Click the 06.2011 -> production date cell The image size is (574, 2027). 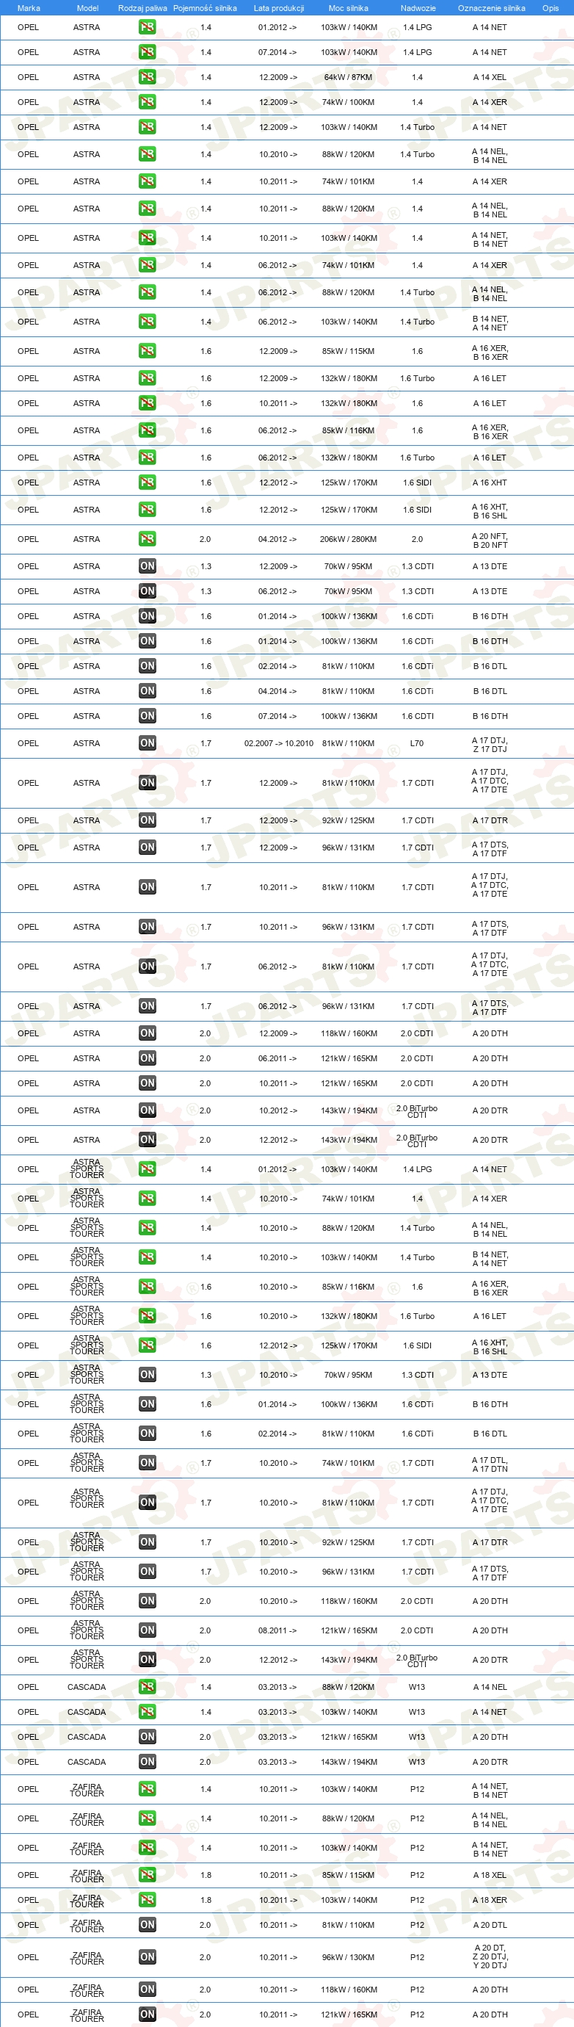pyautogui.click(x=277, y=1058)
